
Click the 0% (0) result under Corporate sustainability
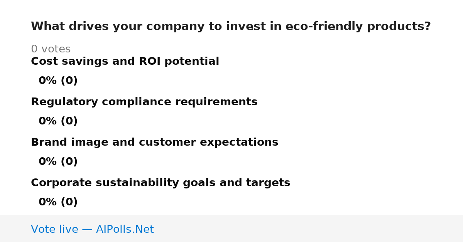pos(58,202)
